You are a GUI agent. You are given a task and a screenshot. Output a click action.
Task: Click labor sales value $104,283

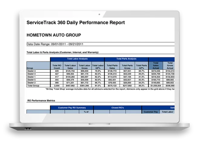pyautogui.click(x=70, y=77)
